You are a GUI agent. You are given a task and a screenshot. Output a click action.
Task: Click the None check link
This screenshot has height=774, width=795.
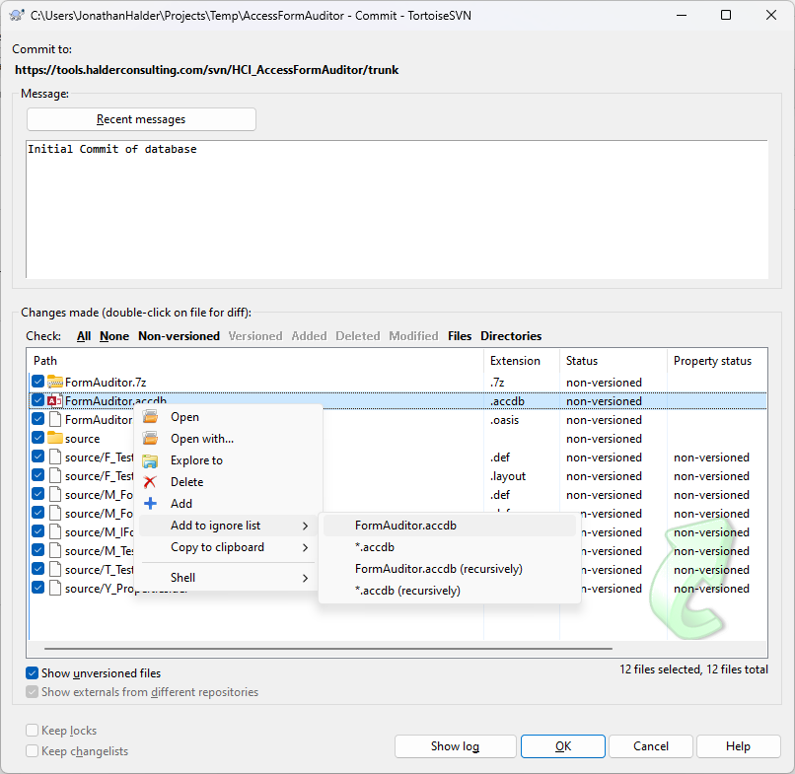click(114, 336)
